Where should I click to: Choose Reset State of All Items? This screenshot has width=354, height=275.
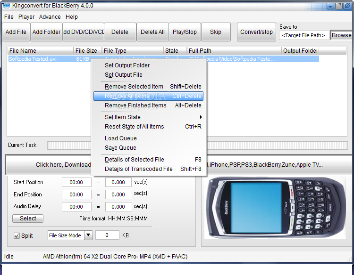point(148,127)
